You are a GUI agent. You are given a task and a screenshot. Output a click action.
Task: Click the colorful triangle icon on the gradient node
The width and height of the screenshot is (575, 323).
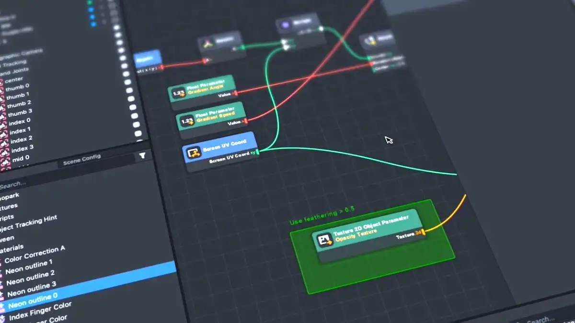[x=208, y=43]
